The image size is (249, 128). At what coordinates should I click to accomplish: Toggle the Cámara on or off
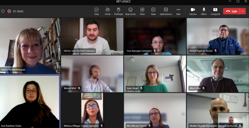[x=193, y=11]
